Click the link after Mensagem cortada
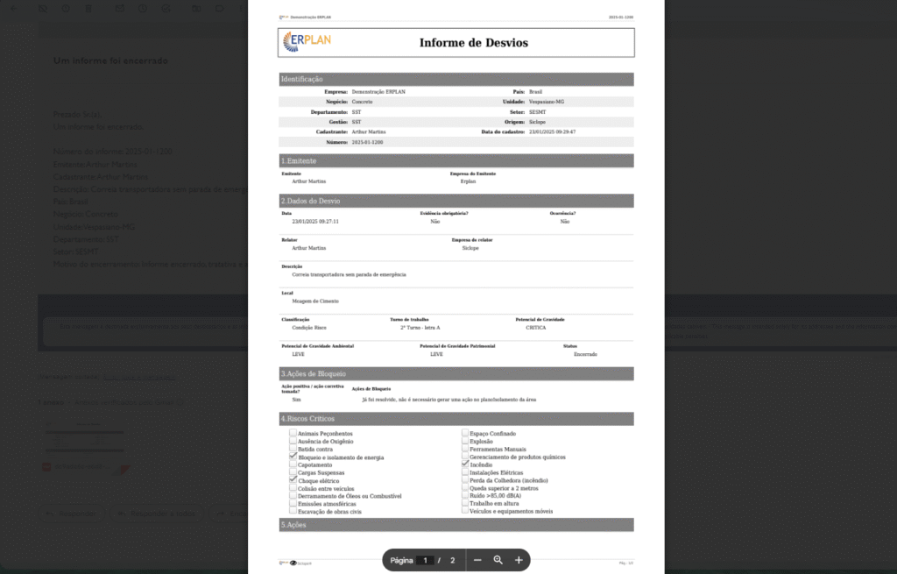The width and height of the screenshot is (897, 574). pos(139,377)
